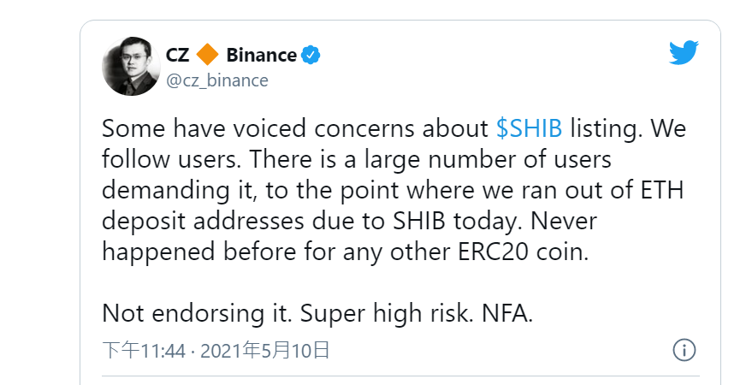Screen dimensions: 752x385
Task: Click the 下午11:44 timestamp
Action: click(144, 351)
